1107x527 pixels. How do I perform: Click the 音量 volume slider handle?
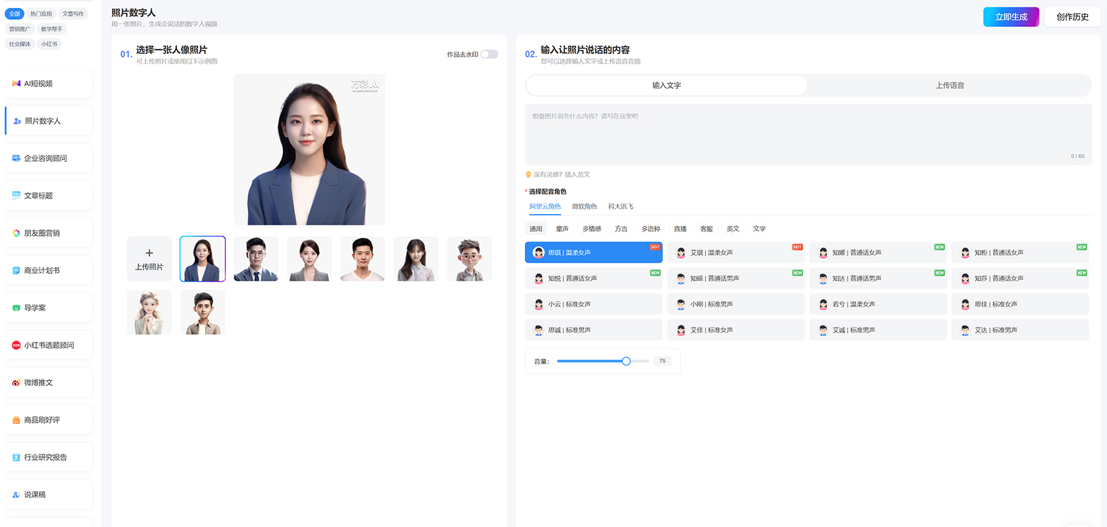(x=626, y=361)
